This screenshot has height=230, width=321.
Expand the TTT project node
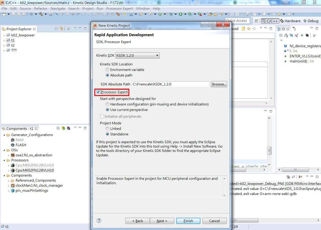(4, 51)
